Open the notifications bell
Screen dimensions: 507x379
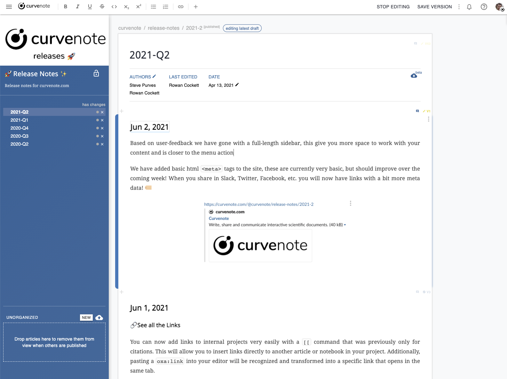(x=469, y=7)
